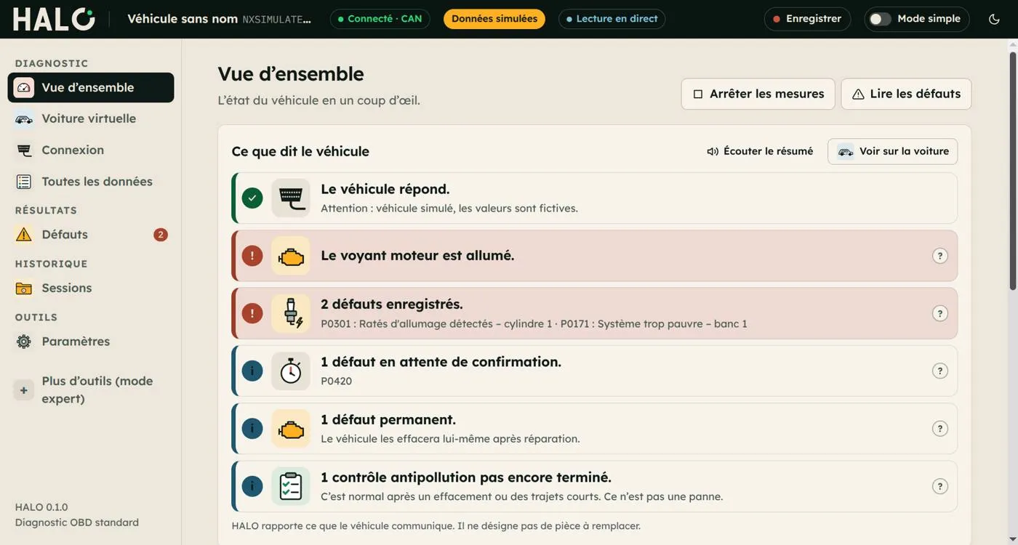Click the page vertical scrollbar
Image resolution: width=1018 pixels, height=545 pixels.
point(1013,171)
